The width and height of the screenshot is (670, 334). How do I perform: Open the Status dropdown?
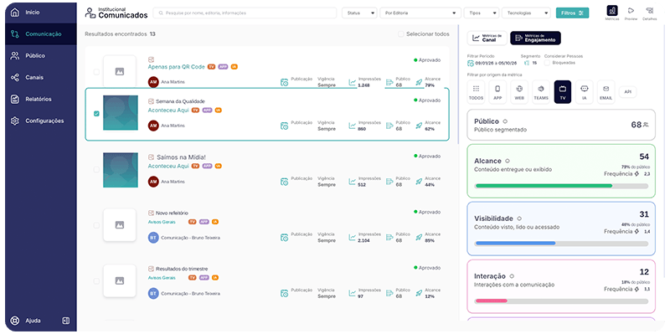pyautogui.click(x=359, y=13)
